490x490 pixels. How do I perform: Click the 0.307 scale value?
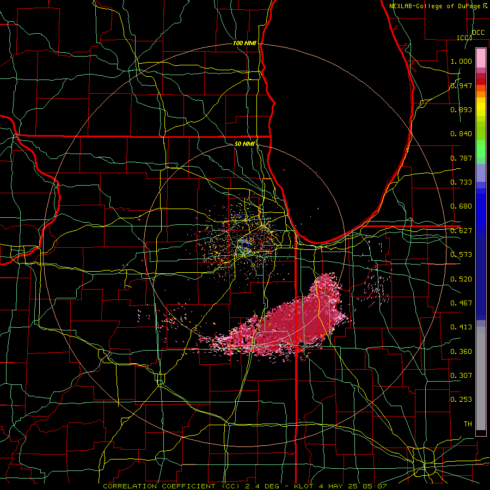coord(461,375)
